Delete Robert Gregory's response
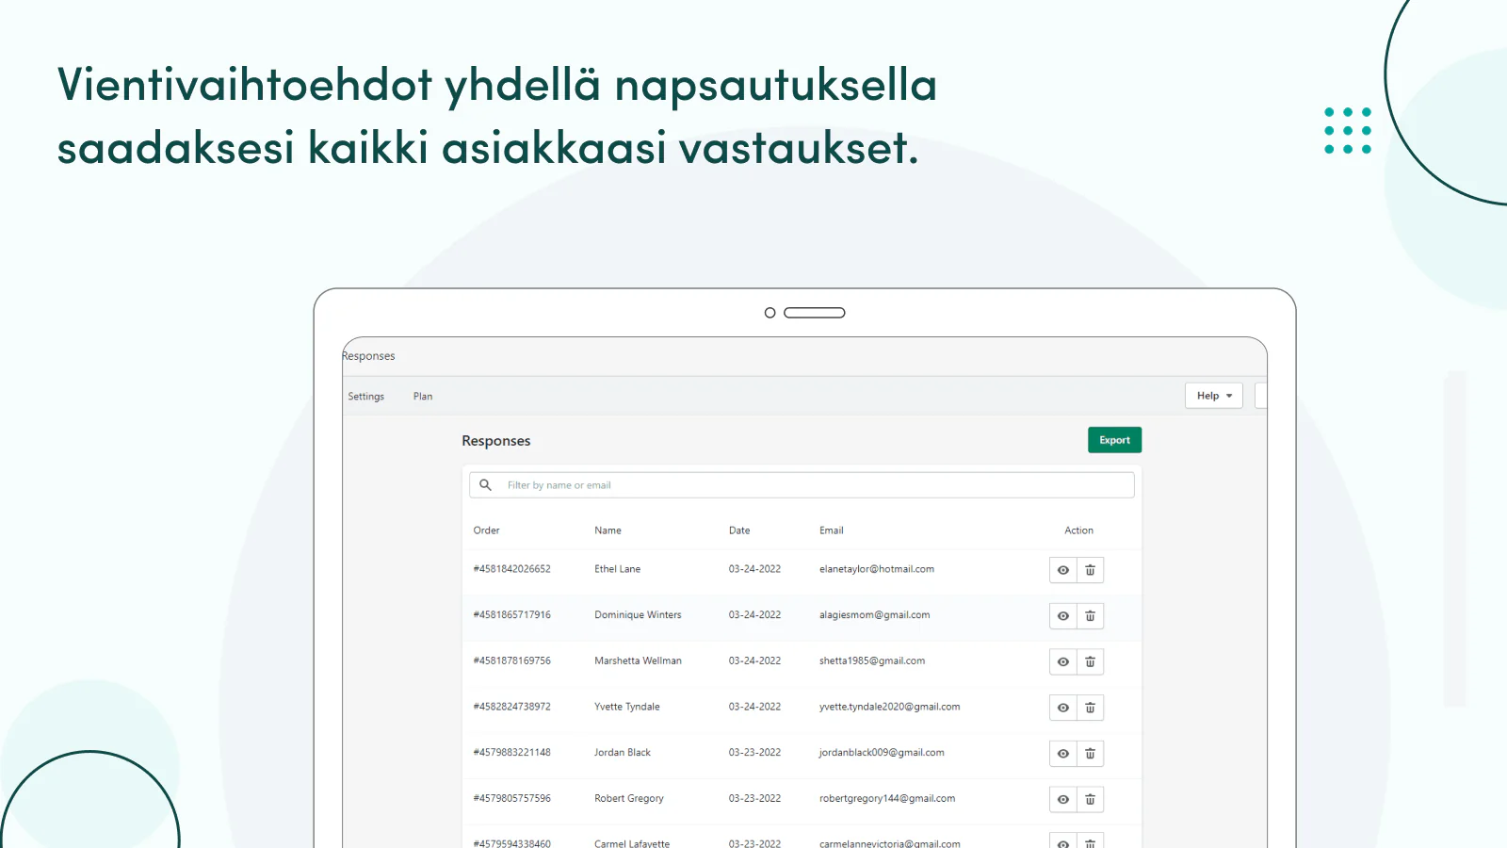1507x848 pixels. (x=1090, y=800)
